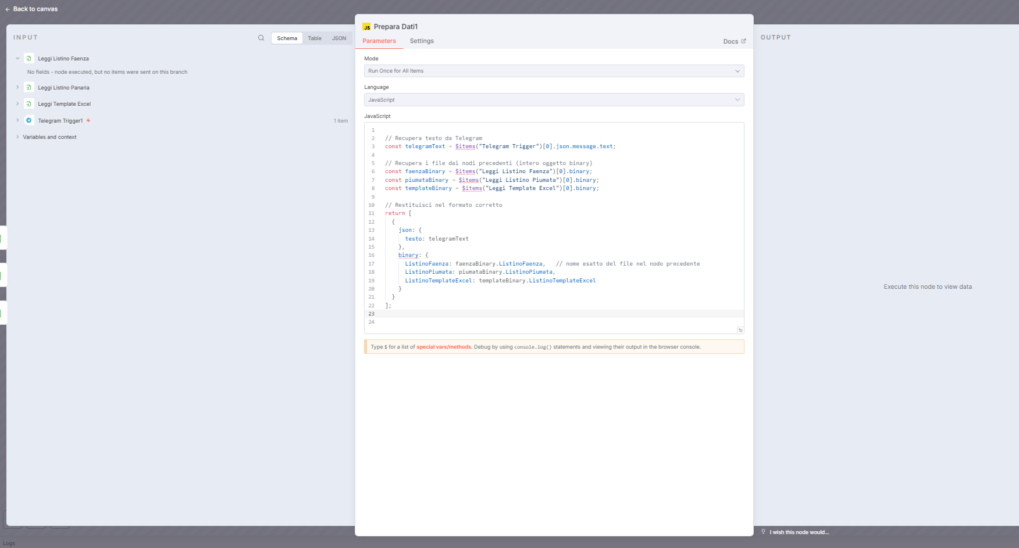1019x548 pixels.
Task: Select the Parameters tab
Action: pos(379,41)
